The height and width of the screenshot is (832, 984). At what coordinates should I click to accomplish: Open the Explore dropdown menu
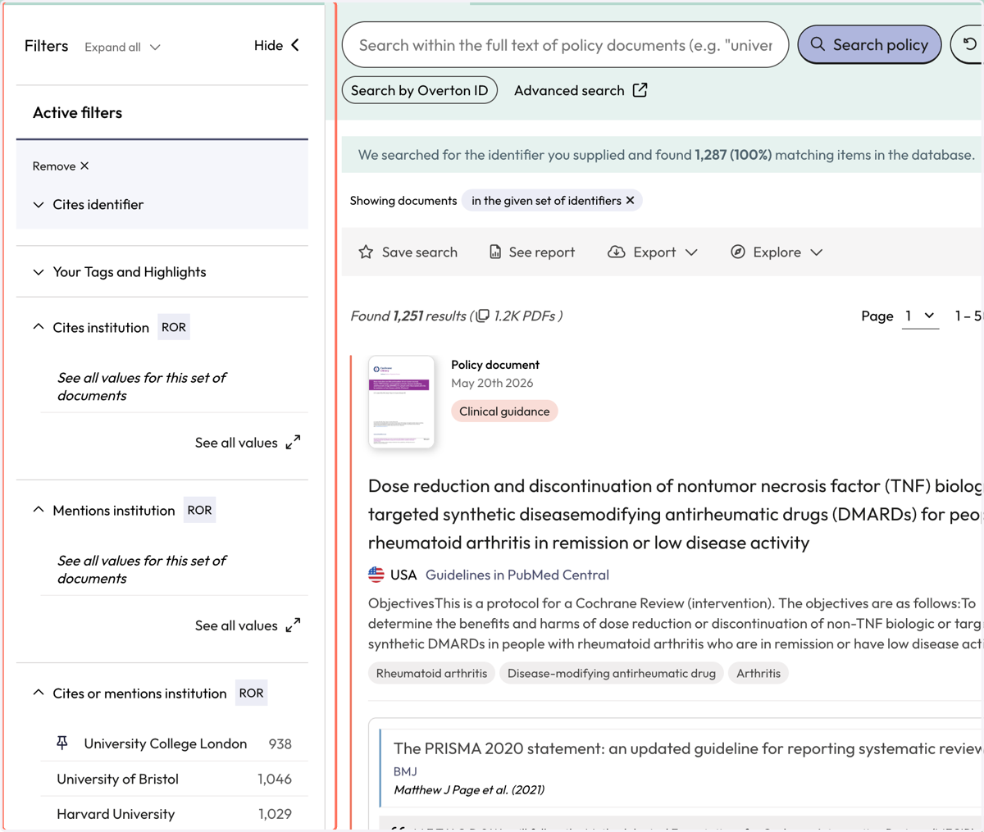pos(777,252)
